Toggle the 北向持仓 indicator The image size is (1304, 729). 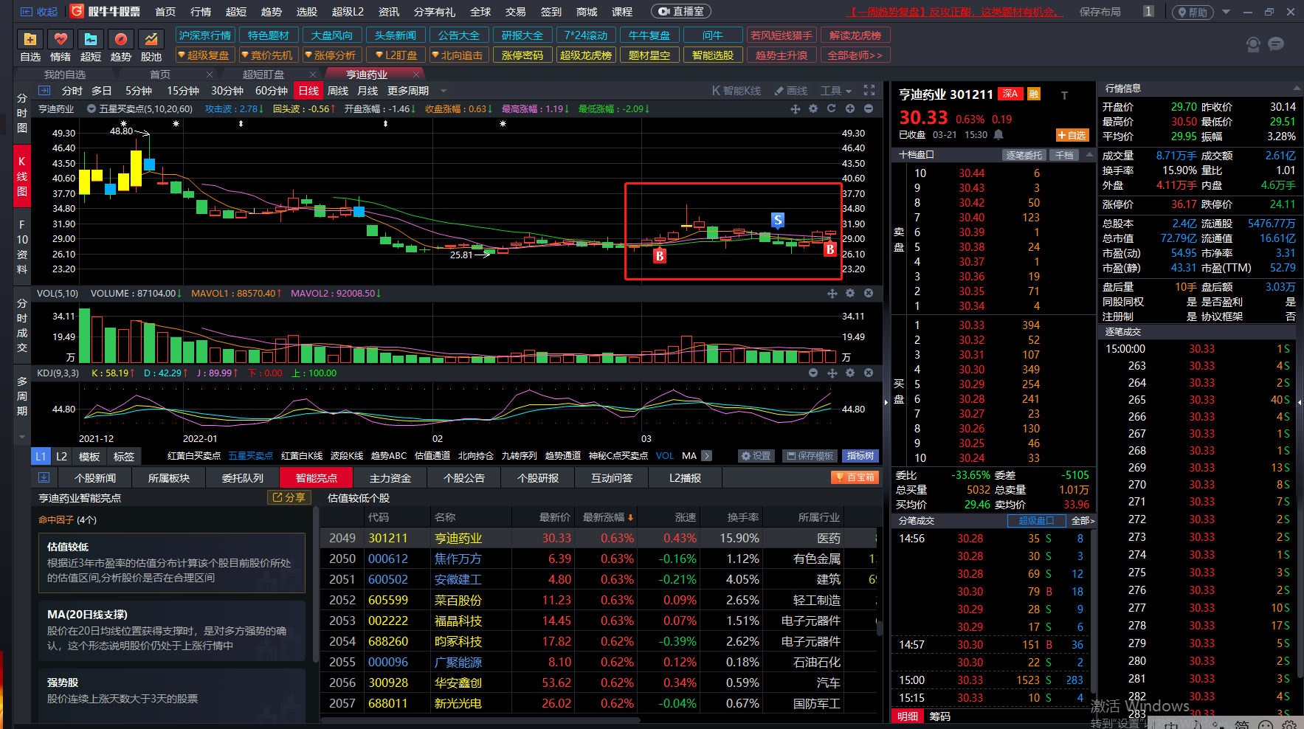pos(476,456)
